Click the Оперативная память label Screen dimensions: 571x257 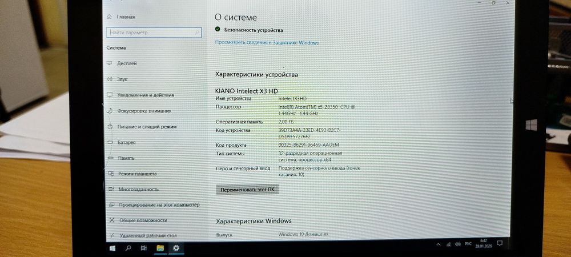click(239, 122)
